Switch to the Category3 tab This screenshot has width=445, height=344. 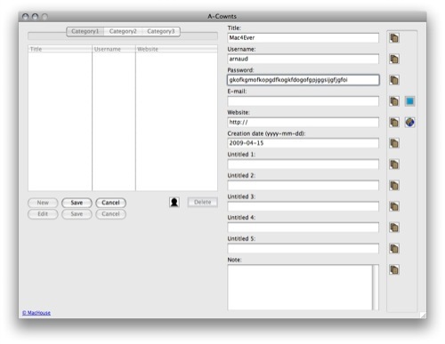pyautogui.click(x=161, y=31)
